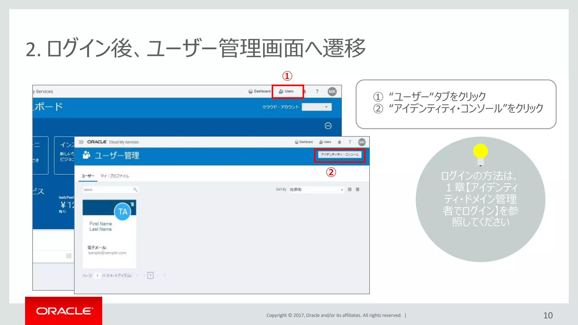Select the ユーザー tab
This screenshot has height=325, width=578.
coord(88,176)
